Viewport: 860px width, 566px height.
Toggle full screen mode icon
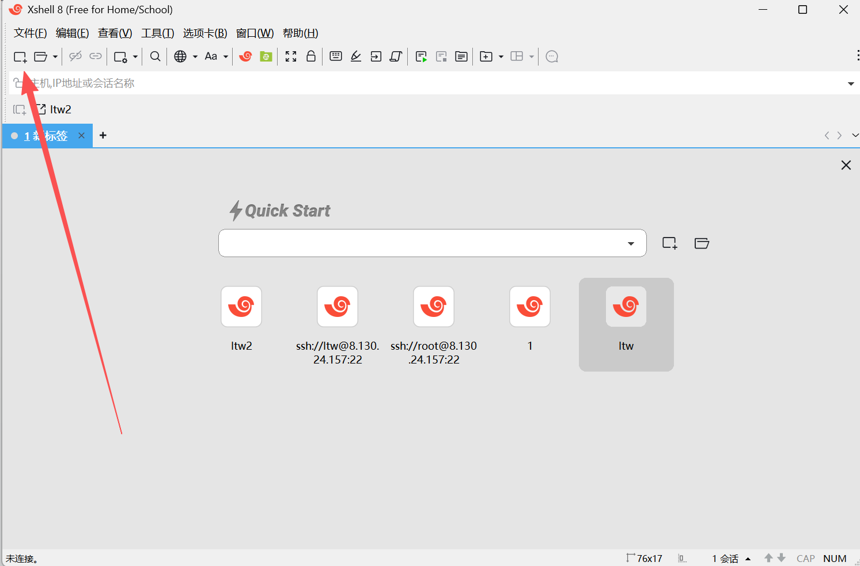(x=291, y=56)
